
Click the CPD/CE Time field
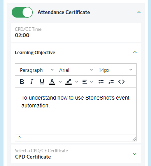point(76,32)
